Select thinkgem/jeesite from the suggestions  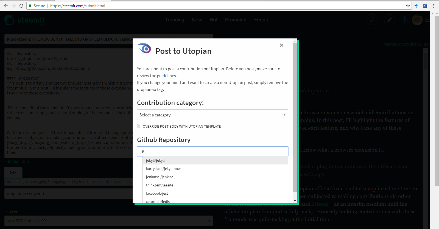[215, 185]
